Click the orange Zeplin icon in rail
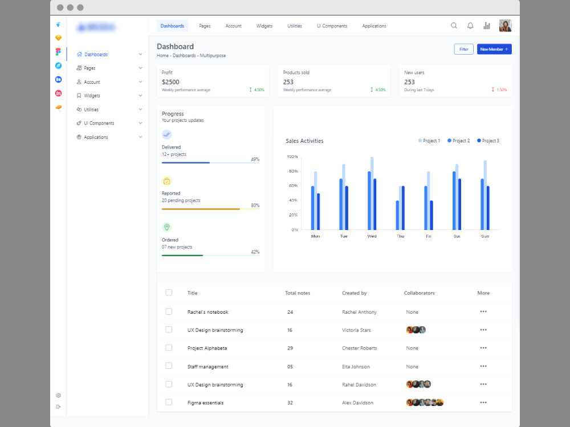The width and height of the screenshot is (570, 427). [x=58, y=108]
